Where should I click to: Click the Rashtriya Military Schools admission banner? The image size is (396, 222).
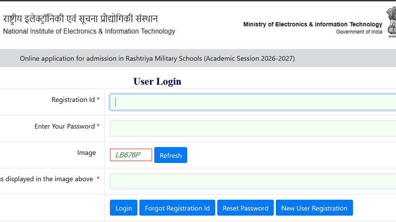(x=157, y=59)
